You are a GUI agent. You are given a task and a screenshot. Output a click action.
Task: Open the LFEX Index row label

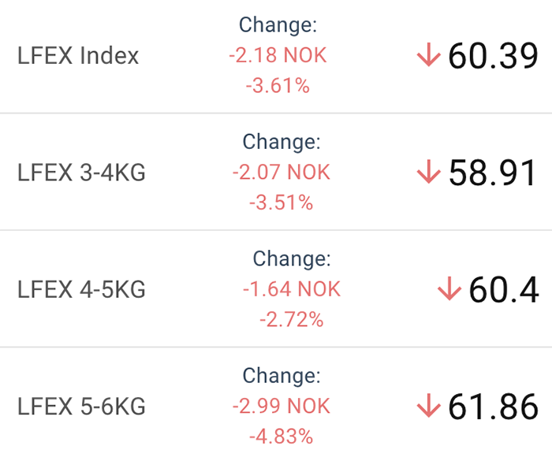(78, 56)
